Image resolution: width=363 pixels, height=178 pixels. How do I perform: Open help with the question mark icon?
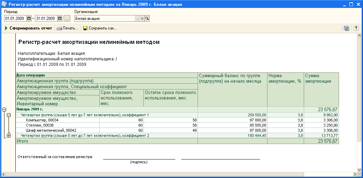[356, 28]
